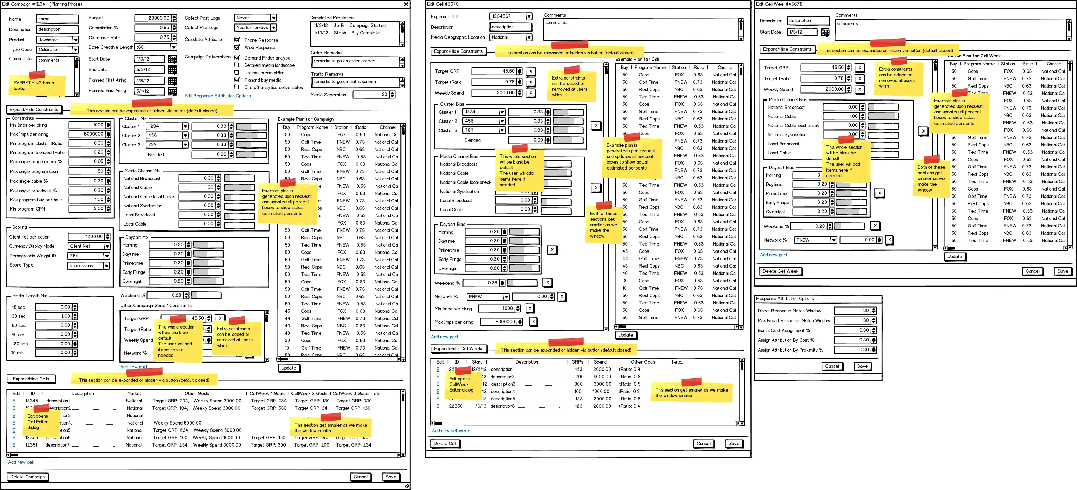Adjust the Morning Daypart Bias slider in Edit Cell
Image resolution: width=1077 pixels, height=490 pixels.
pyautogui.click(x=524, y=232)
